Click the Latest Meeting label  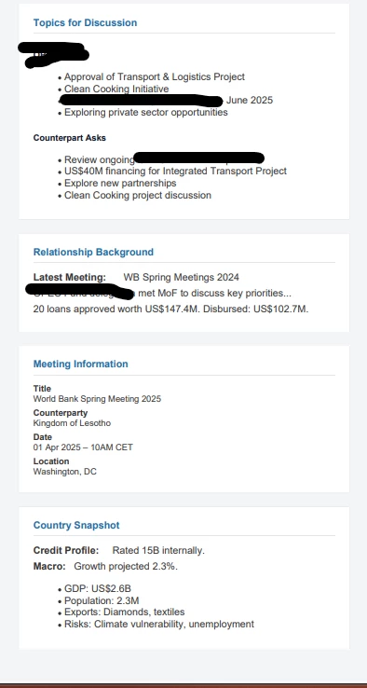pyautogui.click(x=70, y=277)
